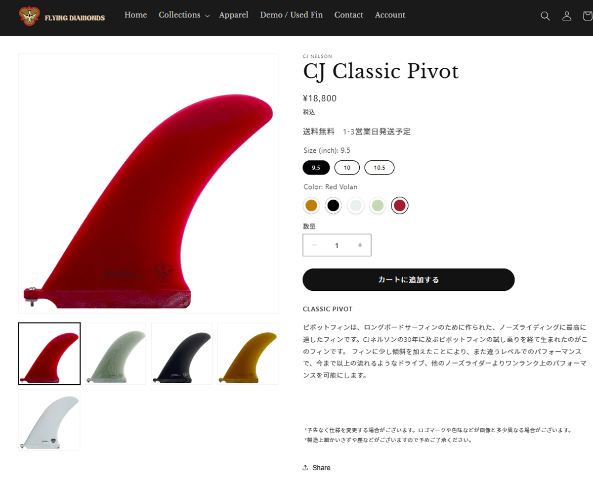This screenshot has width=593, height=498.
Task: Increase quantity with plus icon
Action: point(360,245)
